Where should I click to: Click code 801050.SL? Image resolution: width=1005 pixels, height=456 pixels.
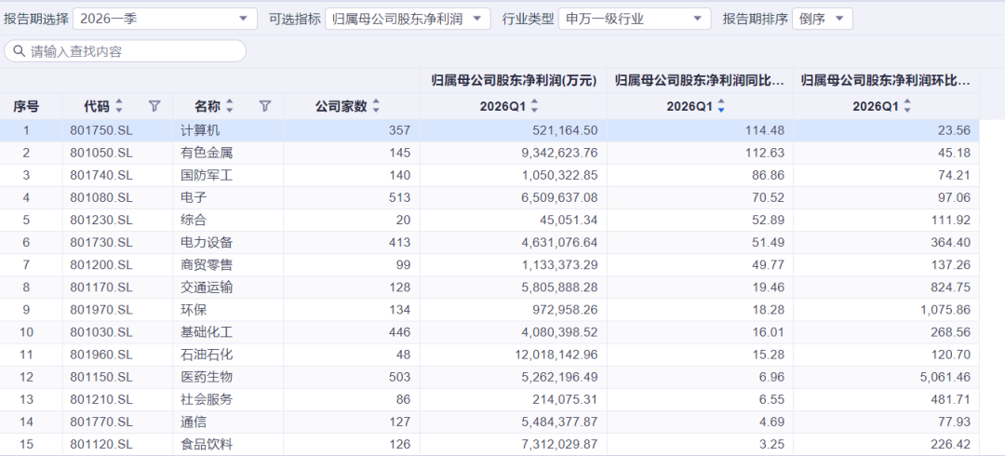pyautogui.click(x=101, y=154)
